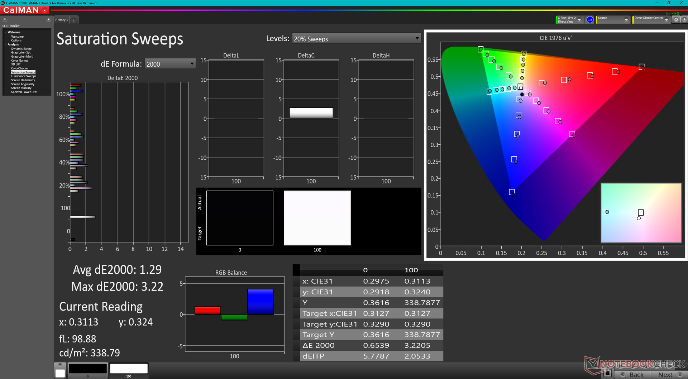
Task: Click the black Actual/Target swatch labeled 0
Action: point(240,218)
